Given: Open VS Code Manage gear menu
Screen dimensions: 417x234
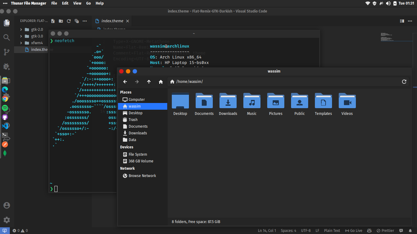Looking at the screenshot, I should tap(7, 220).
